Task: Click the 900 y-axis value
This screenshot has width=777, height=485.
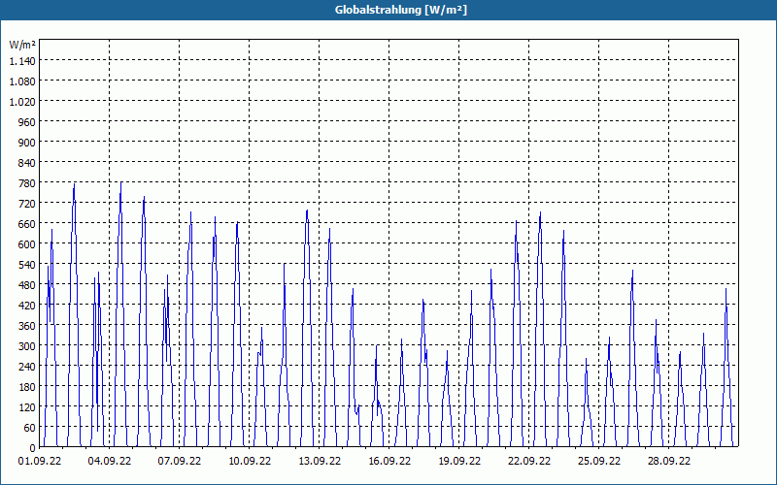Action: [26, 142]
